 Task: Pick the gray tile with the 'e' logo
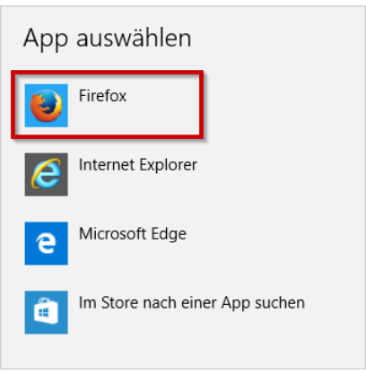coord(47,175)
